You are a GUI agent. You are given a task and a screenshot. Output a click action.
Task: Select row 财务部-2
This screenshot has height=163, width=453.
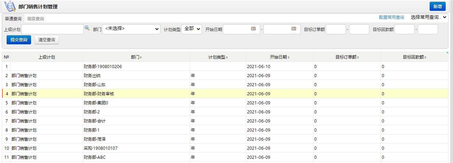225,112
